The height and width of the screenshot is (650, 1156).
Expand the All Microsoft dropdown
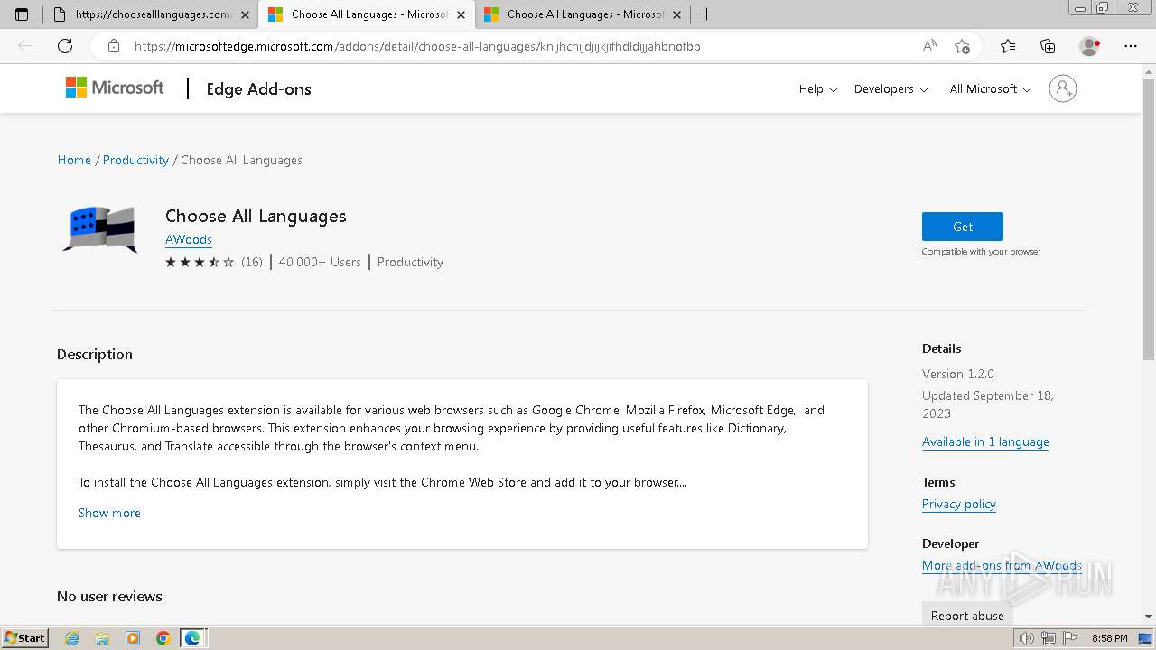click(x=990, y=88)
